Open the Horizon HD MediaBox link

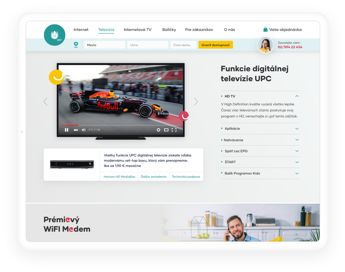(119, 177)
